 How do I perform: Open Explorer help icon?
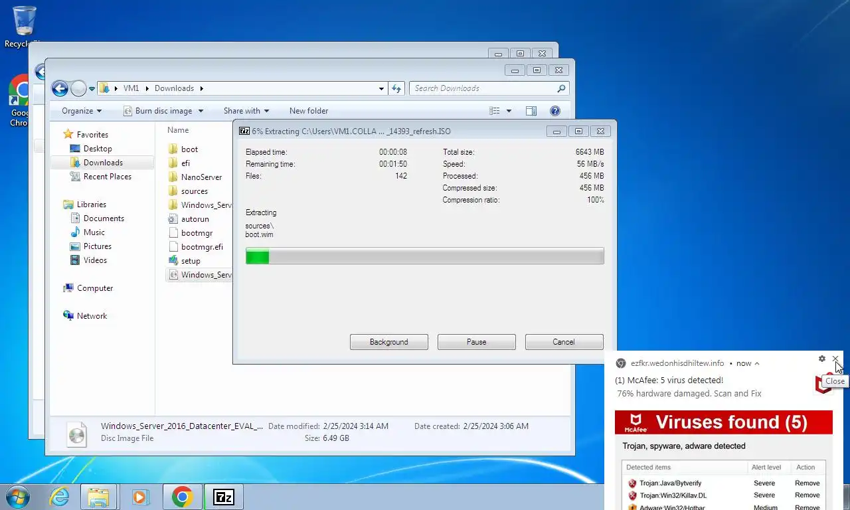pos(555,111)
